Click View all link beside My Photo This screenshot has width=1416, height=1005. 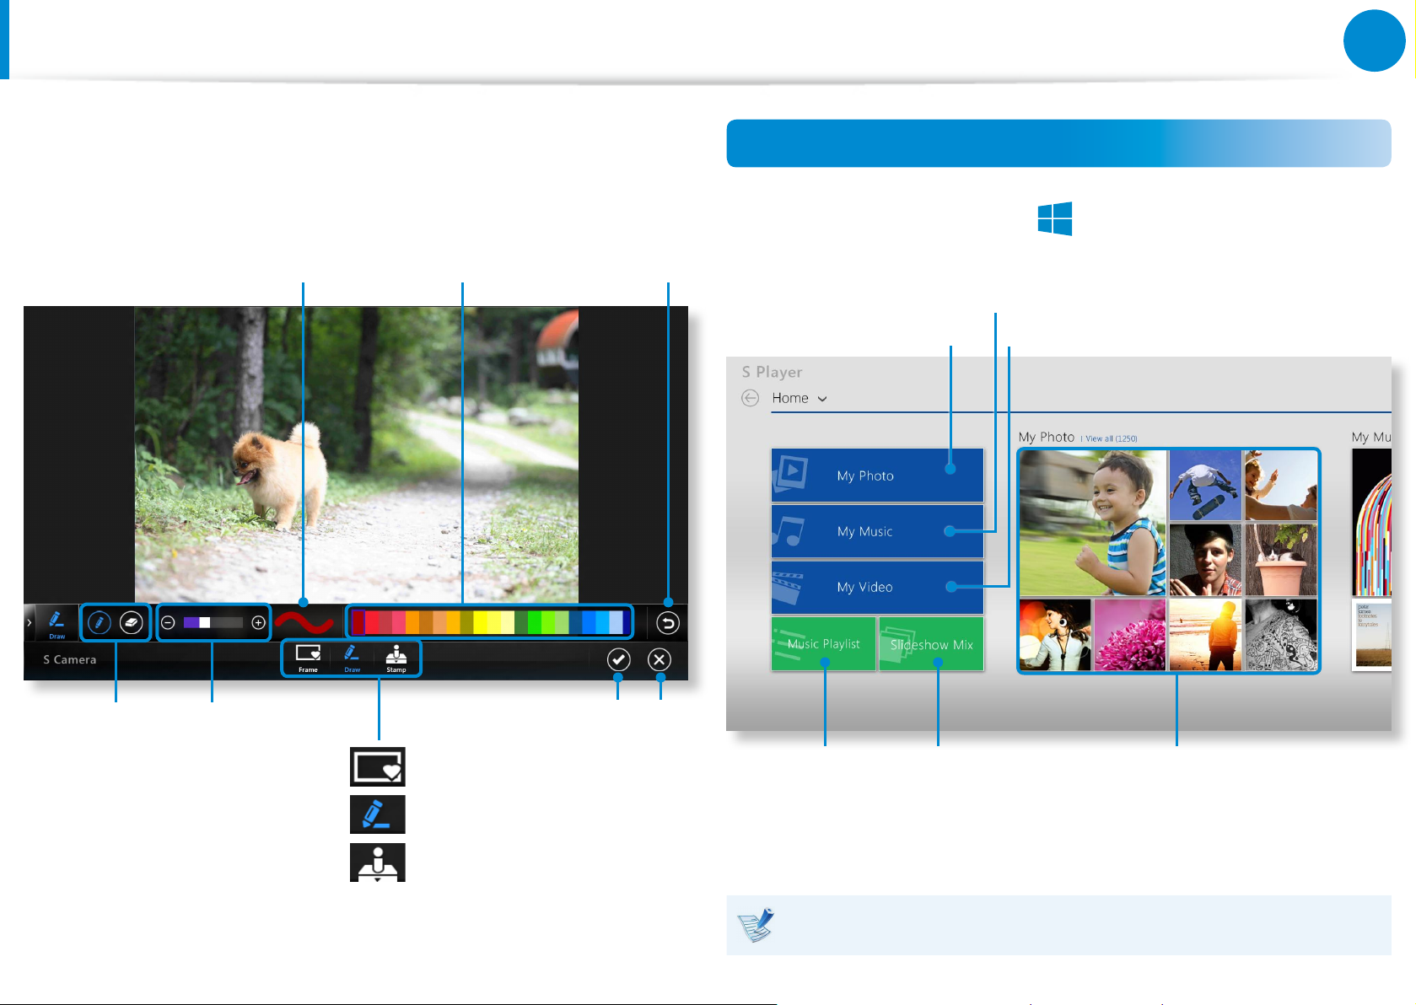point(1111,438)
